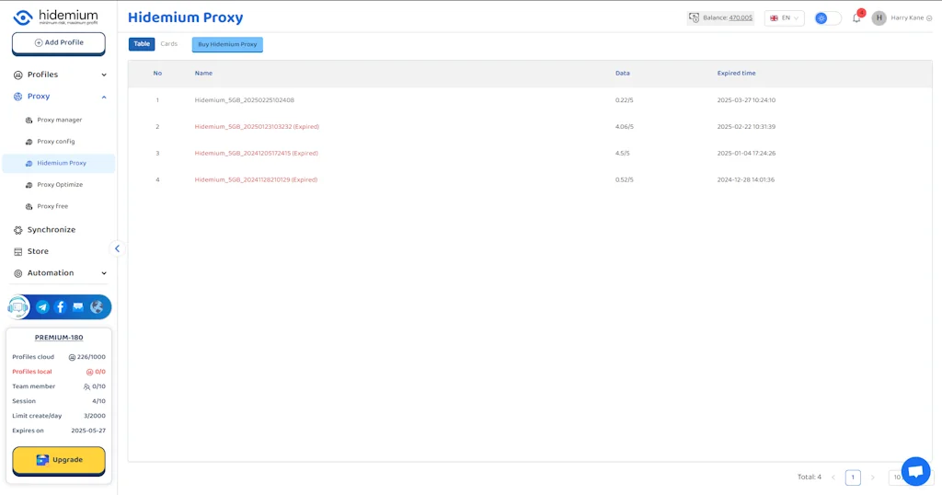Click the PREMIUM-180 plan link
The image size is (942, 495).
59,338
